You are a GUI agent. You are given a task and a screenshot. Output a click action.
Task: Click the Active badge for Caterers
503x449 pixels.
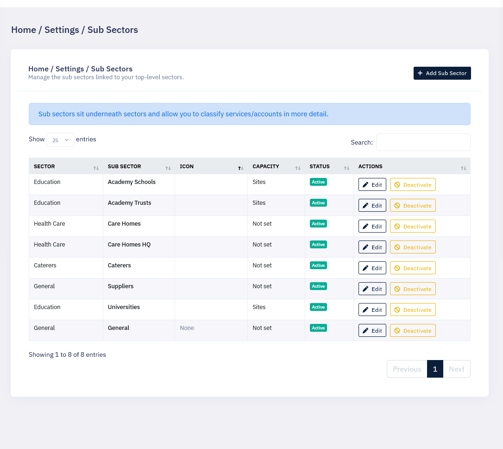pyautogui.click(x=318, y=266)
